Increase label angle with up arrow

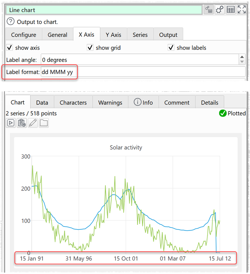[242, 57]
